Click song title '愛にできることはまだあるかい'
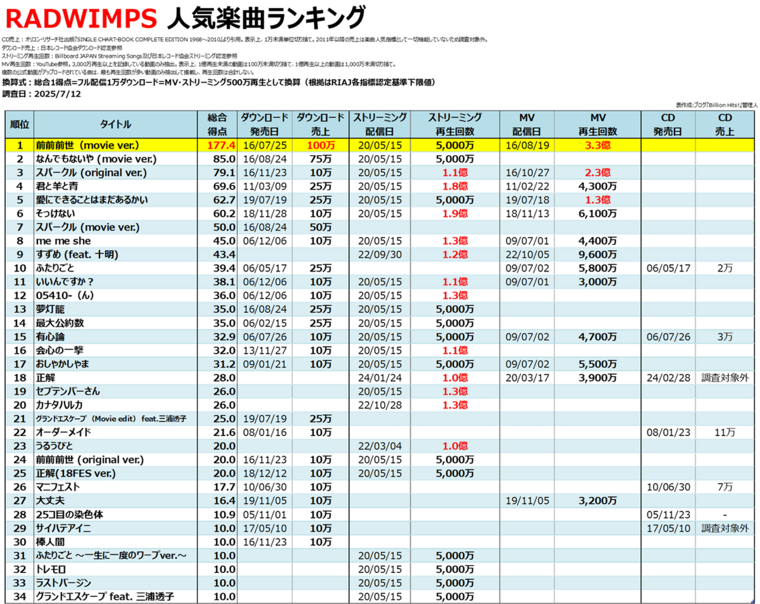This screenshot has height=604, width=760. pyautogui.click(x=92, y=200)
